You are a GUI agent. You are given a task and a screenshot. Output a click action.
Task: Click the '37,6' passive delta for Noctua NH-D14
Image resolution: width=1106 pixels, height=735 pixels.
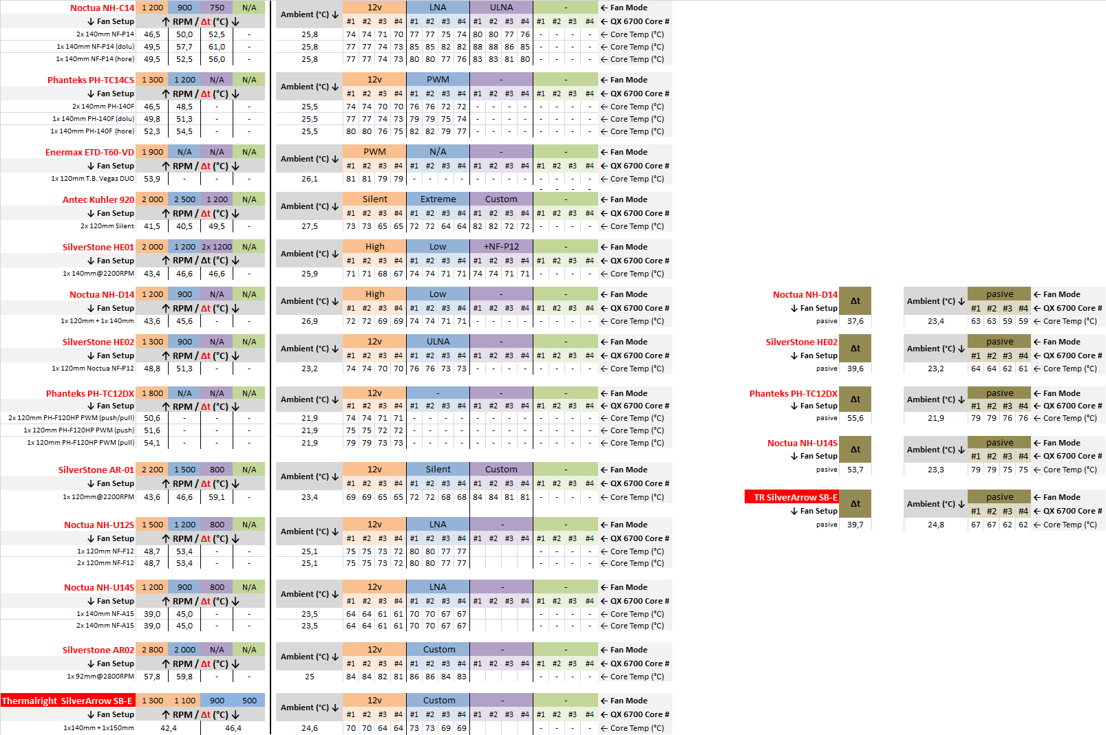coord(855,321)
